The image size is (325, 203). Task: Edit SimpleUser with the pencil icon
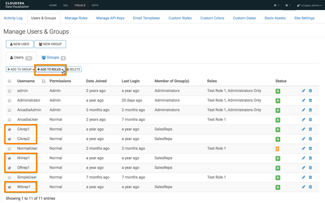pos(303,177)
